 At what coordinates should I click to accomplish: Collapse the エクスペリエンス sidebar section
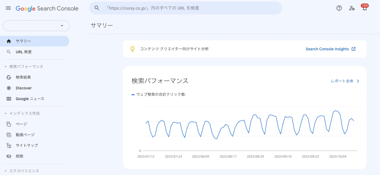pyautogui.click(x=6, y=171)
